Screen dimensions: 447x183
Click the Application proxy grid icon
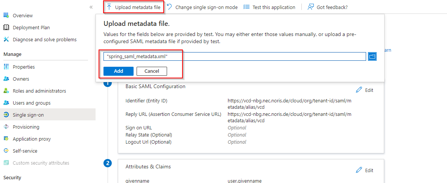pos(6,139)
